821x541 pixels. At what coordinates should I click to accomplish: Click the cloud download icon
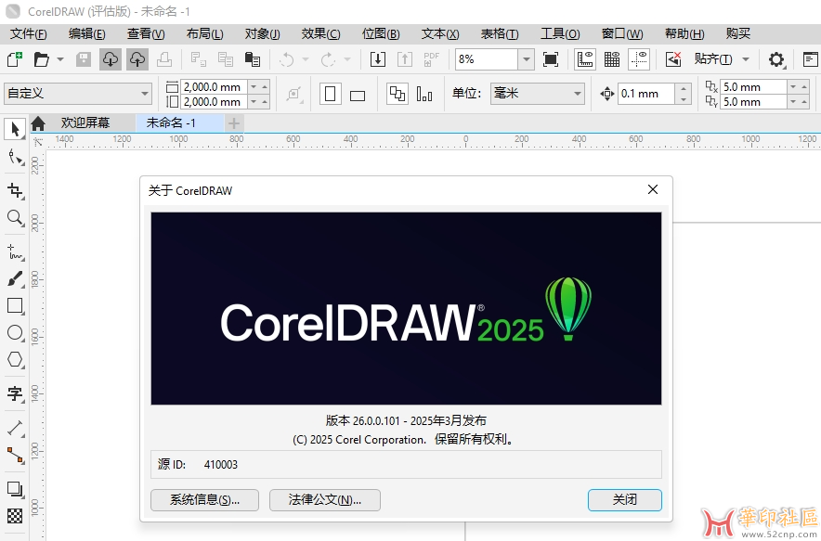[x=110, y=59]
